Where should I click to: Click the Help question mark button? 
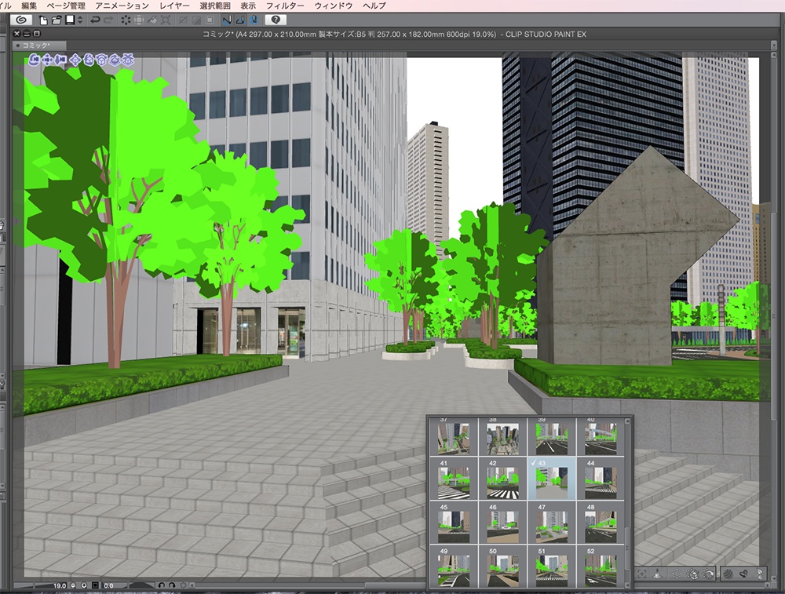tap(276, 22)
